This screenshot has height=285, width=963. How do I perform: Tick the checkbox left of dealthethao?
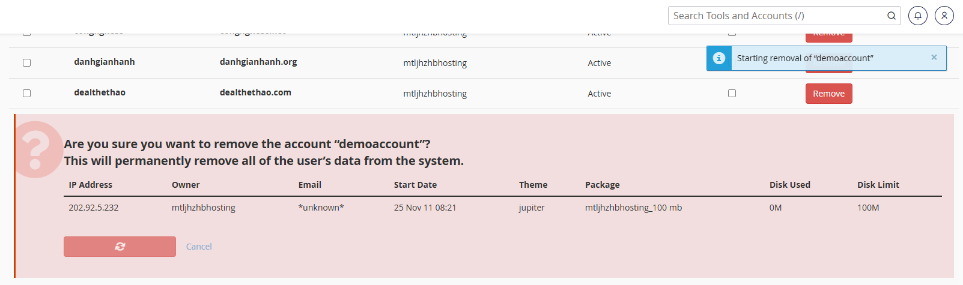(x=26, y=93)
